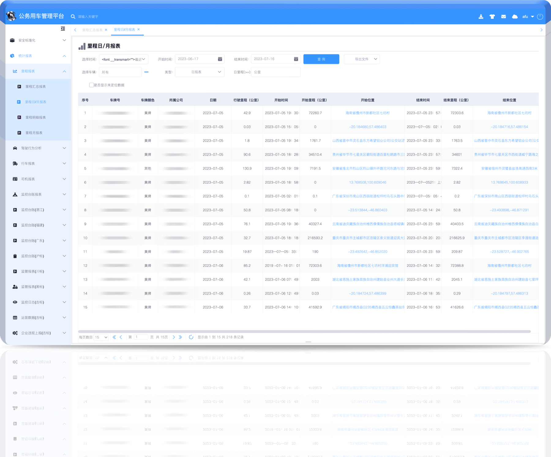Collapse 统计报表 menu
This screenshot has width=551, height=457.
tap(38, 56)
